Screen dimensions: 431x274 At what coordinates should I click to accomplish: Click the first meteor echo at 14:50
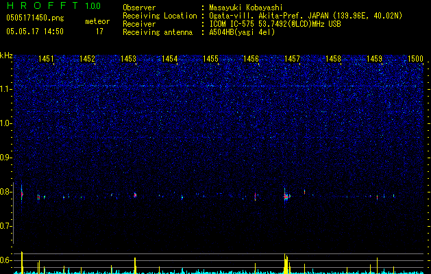(x=22, y=194)
